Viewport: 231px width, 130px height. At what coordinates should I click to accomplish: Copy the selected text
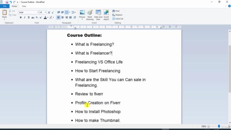point(13,15)
